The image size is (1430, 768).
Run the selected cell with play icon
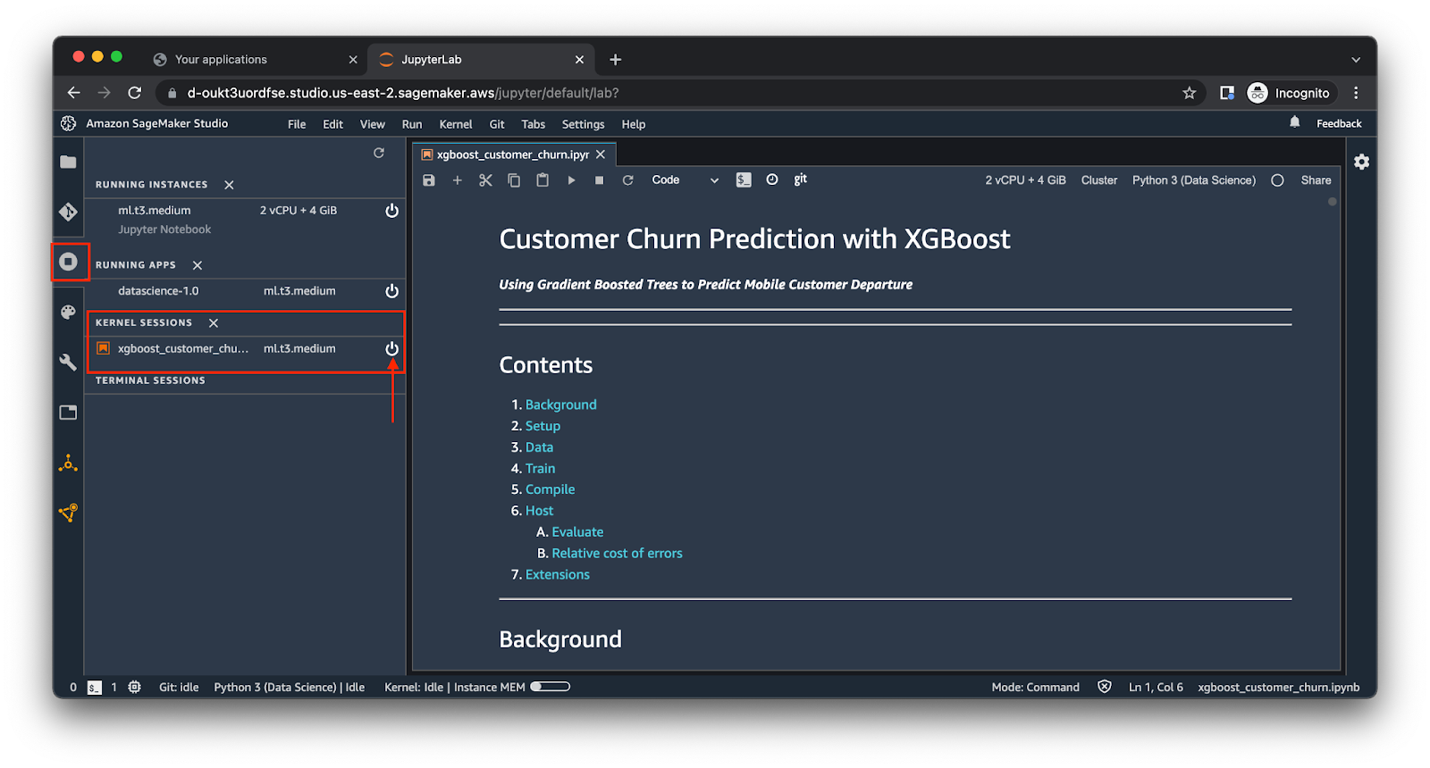coord(571,180)
